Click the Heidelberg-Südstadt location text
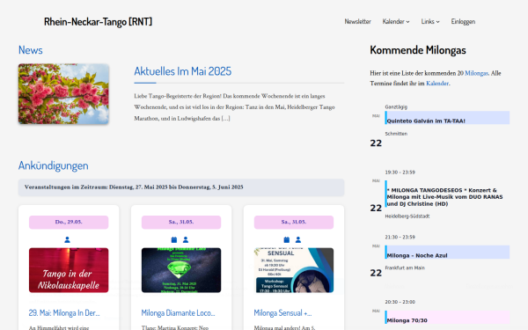The image size is (528, 330). tap(407, 216)
